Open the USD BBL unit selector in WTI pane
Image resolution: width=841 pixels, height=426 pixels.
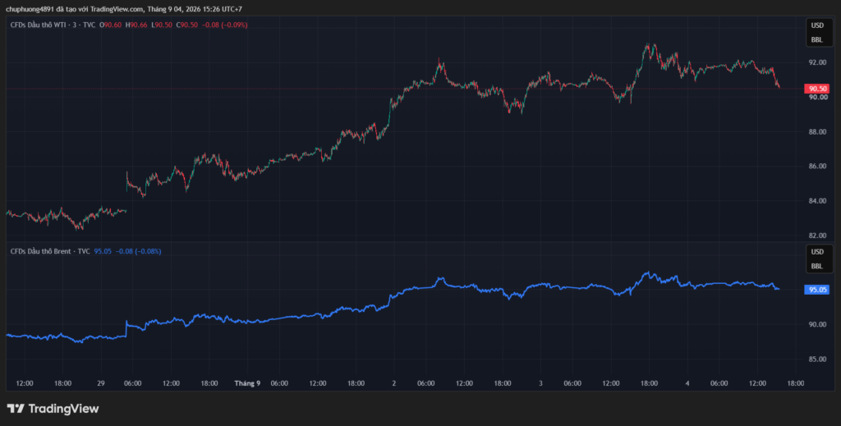click(817, 33)
